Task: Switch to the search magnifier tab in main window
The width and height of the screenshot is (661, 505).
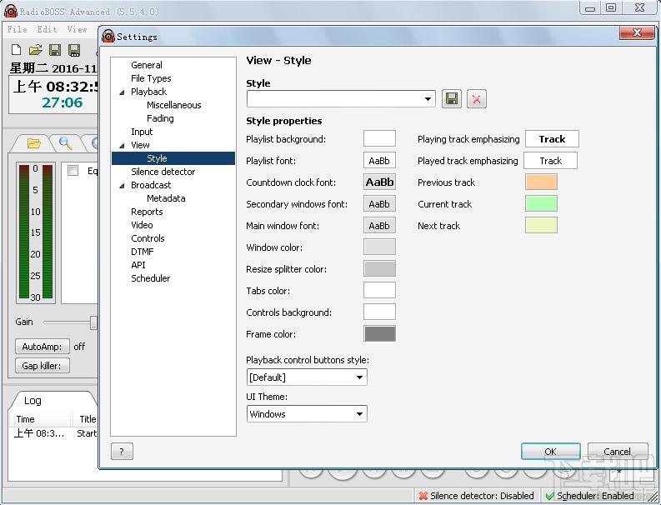Action: pyautogui.click(x=65, y=143)
